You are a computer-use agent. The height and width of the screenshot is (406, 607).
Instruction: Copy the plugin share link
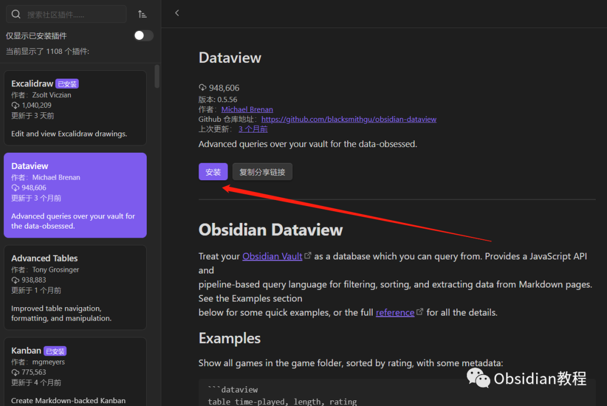[x=262, y=172]
